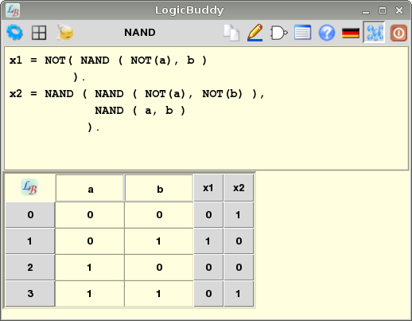412x321 pixels.
Task: Select row header 0
Action: point(30,214)
